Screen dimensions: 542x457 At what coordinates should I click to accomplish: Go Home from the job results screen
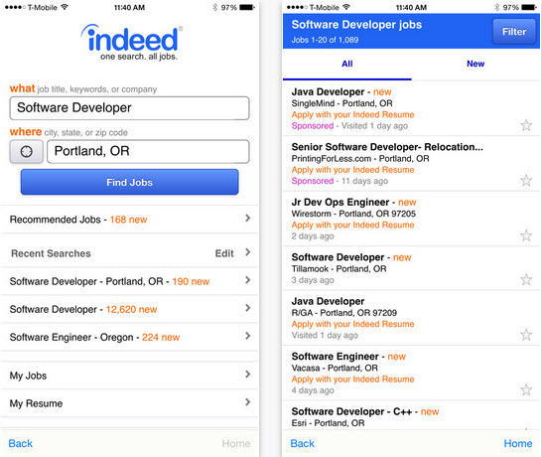tap(518, 443)
